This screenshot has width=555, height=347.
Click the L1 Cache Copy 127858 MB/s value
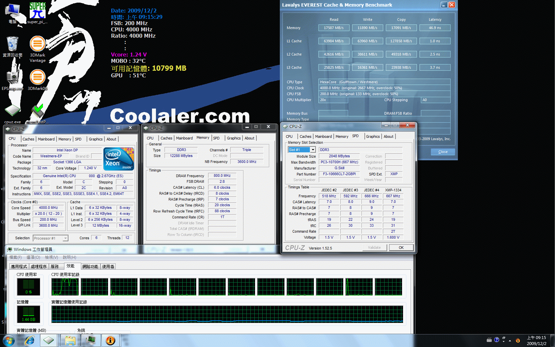click(401, 41)
